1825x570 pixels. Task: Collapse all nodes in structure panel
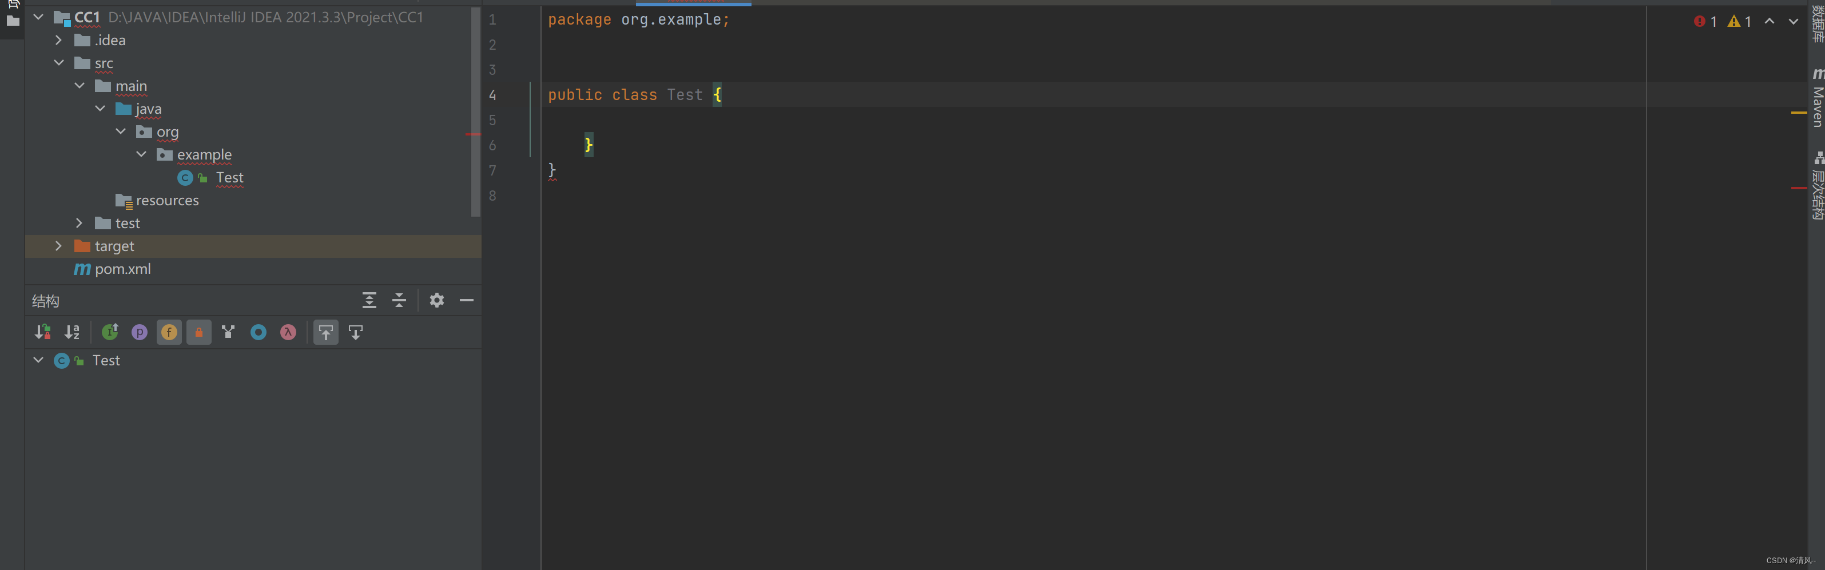point(399,300)
